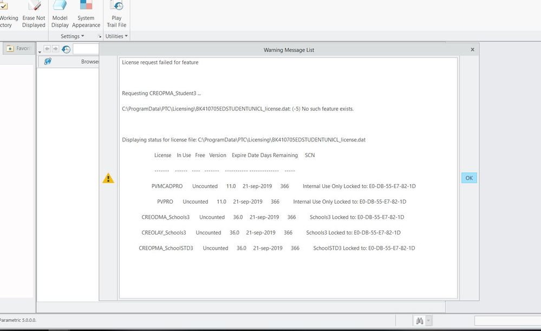The height and width of the screenshot is (331, 541).
Task: Expand the Settings group dropdown
Action: point(72,36)
